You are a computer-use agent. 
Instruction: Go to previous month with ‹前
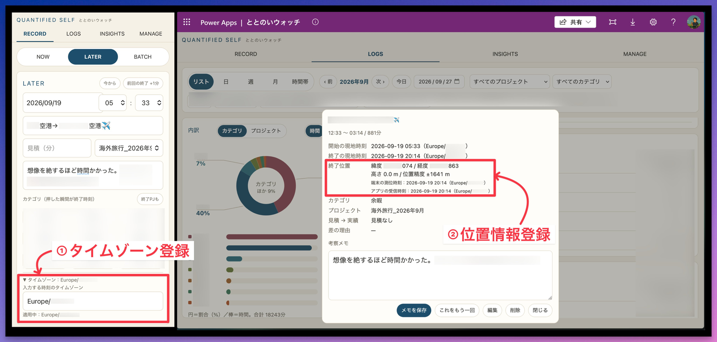pyautogui.click(x=328, y=82)
